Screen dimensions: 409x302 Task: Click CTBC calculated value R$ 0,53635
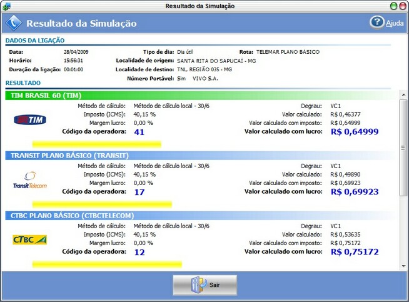345,234
